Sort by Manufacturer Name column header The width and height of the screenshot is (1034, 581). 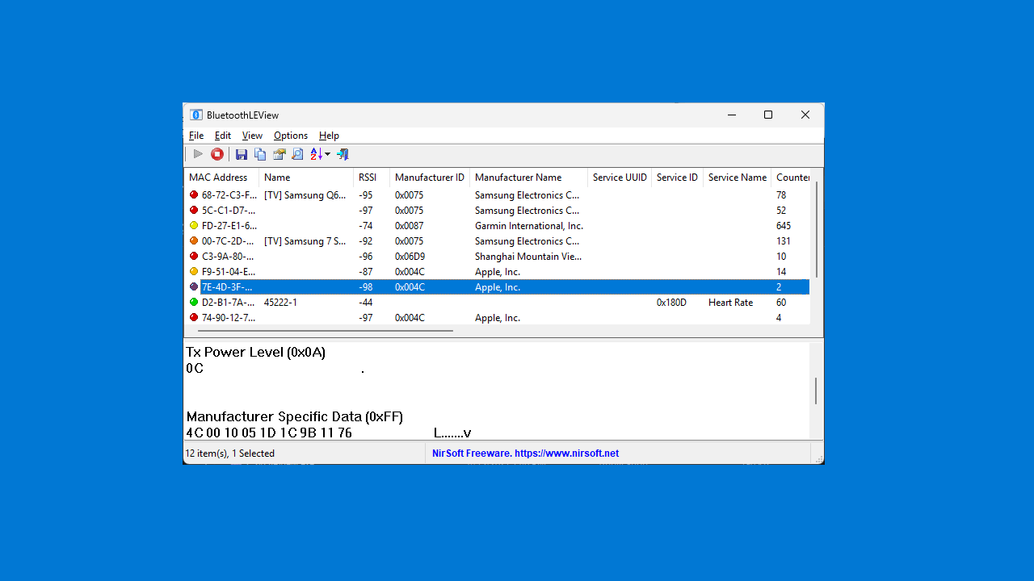click(x=528, y=178)
